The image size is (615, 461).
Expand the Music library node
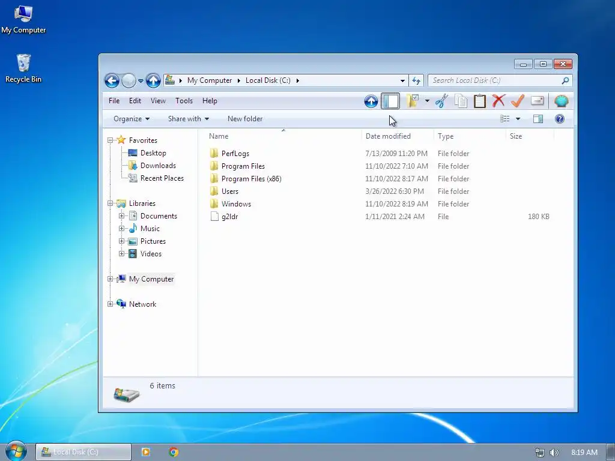121,229
